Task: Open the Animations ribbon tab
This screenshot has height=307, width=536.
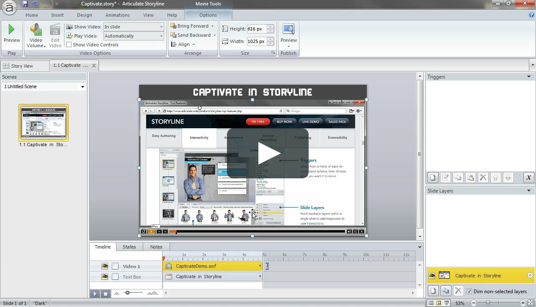Action: (117, 15)
